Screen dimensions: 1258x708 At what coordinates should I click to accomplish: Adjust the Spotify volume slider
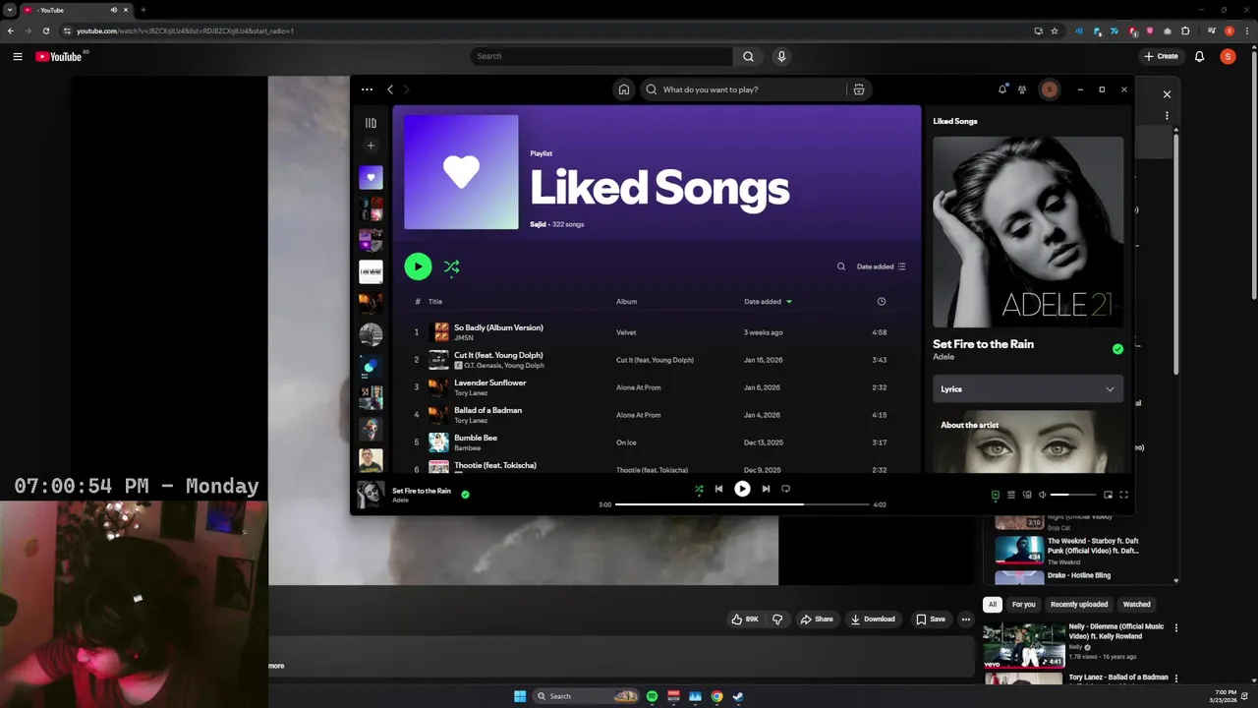1073,495
